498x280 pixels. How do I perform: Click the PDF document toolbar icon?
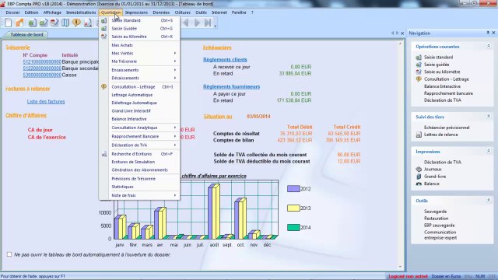[x=88, y=23]
